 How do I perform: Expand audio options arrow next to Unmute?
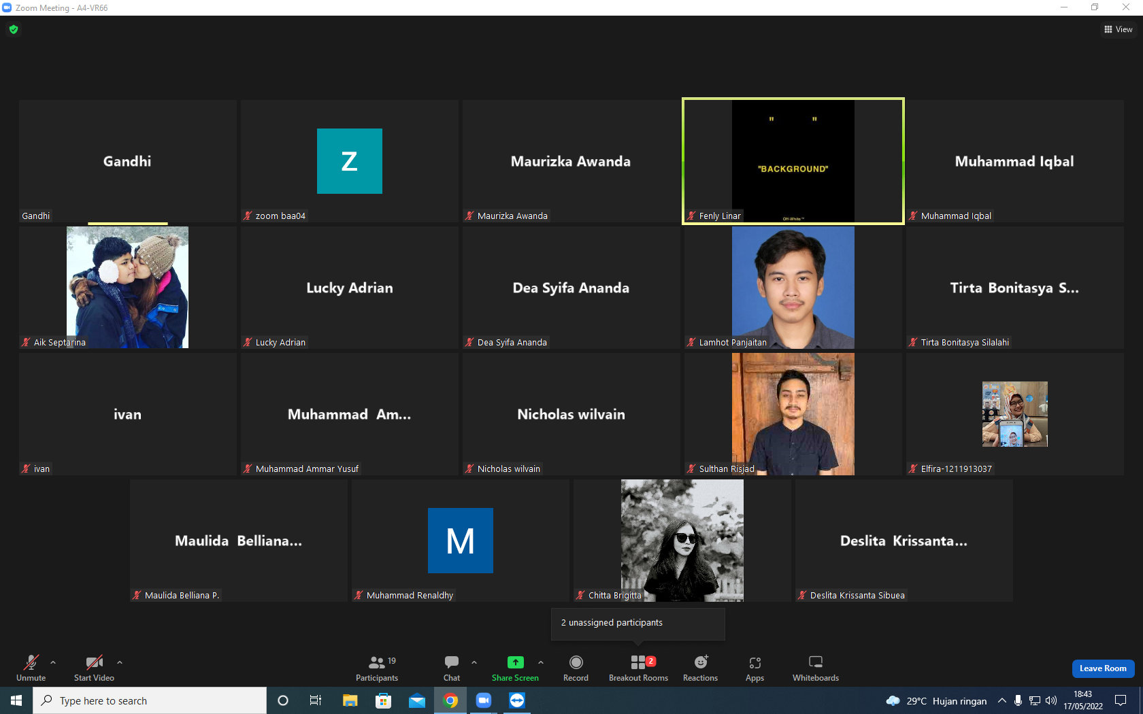53,662
